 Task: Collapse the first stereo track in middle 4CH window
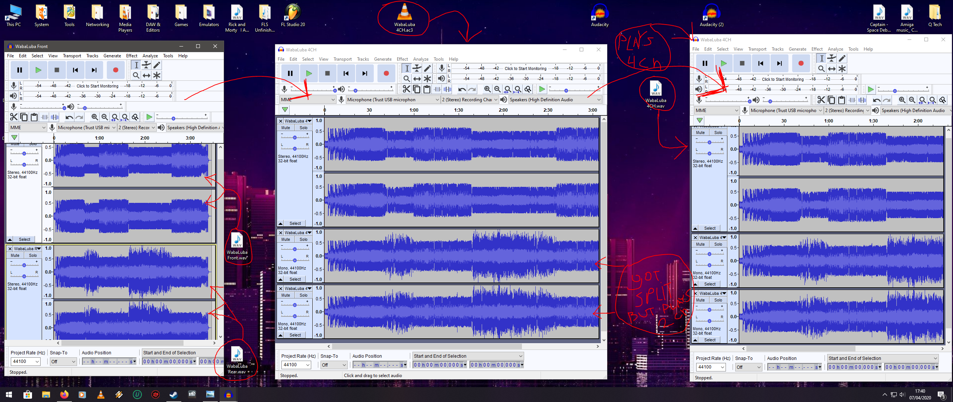click(281, 223)
